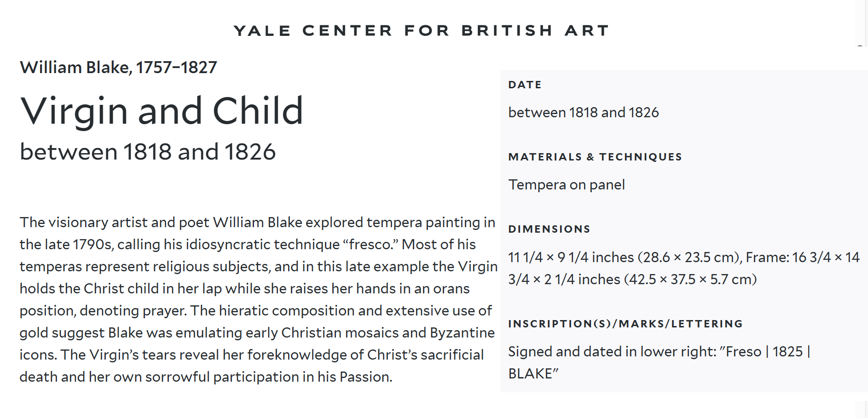
Task: Select the DATE section label
Action: click(x=525, y=85)
